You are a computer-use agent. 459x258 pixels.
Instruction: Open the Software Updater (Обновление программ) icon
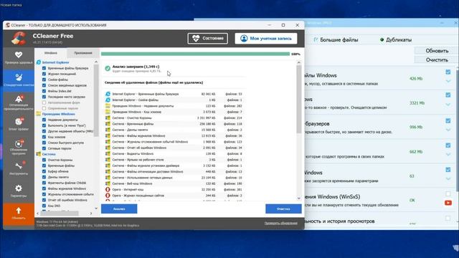tap(19, 143)
